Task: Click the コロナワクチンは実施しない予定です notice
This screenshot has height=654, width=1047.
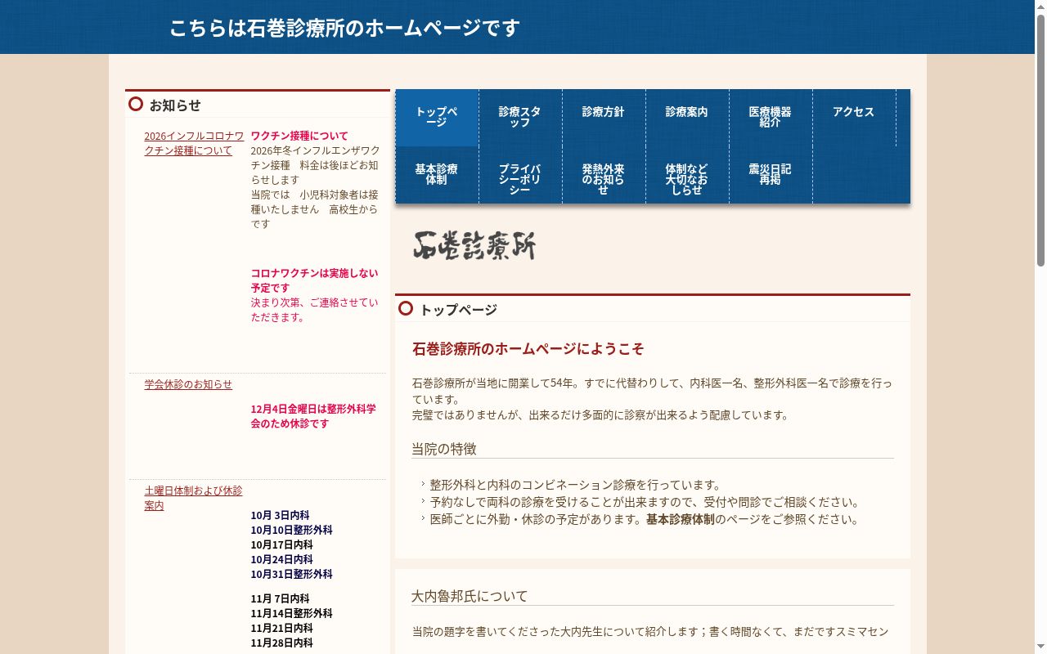Action: point(315,280)
